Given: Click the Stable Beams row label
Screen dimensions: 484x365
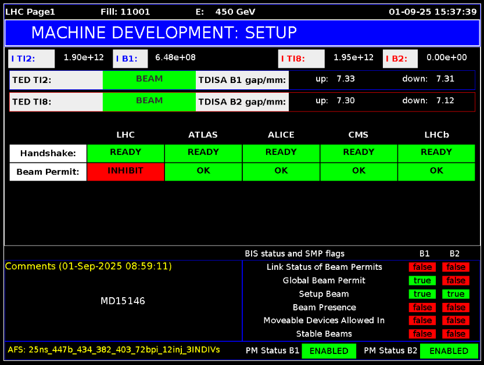Looking at the screenshot, I should (x=324, y=334).
